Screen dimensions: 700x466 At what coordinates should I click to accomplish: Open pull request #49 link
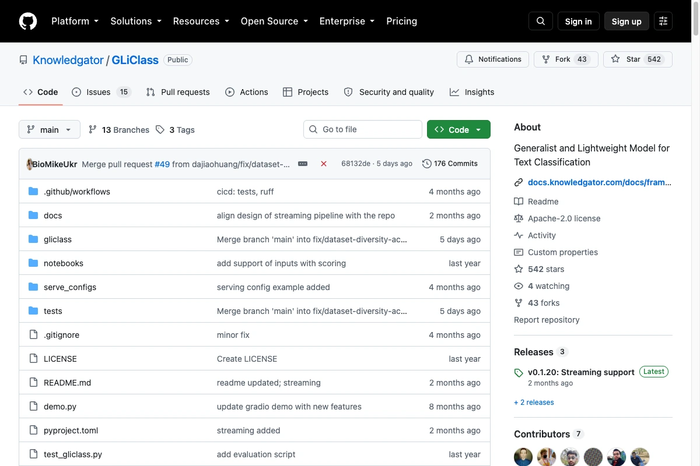pos(162,164)
